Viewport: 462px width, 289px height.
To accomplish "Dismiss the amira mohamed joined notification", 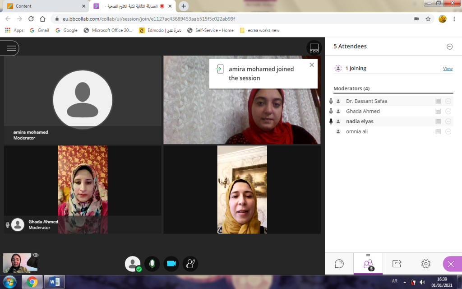I will click(x=312, y=65).
